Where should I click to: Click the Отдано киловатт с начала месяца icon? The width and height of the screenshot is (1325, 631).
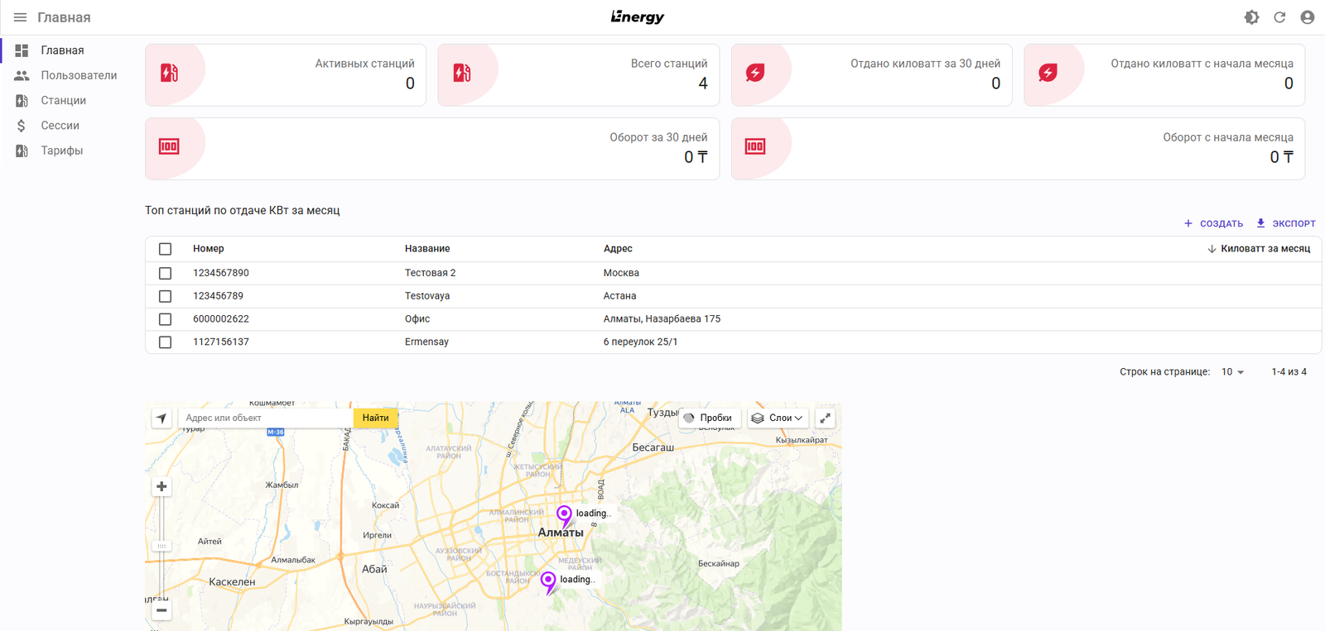(1048, 73)
